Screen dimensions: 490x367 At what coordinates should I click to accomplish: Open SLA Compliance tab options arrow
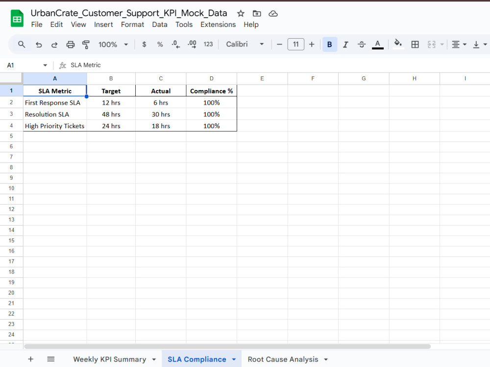pyautogui.click(x=234, y=360)
